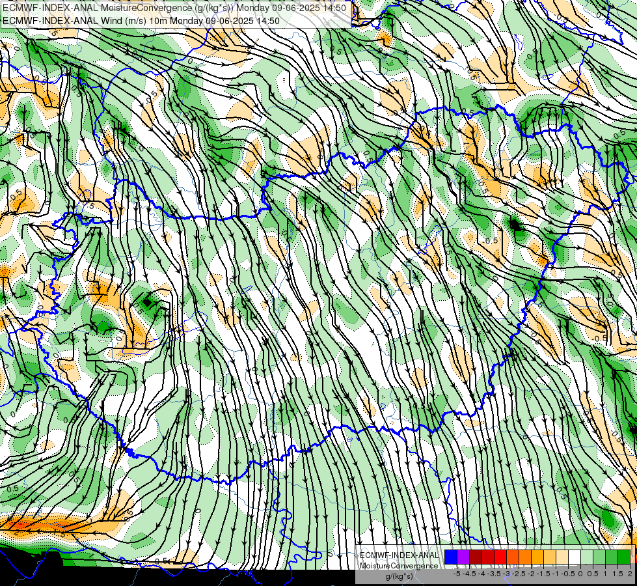Image resolution: width=637 pixels, height=586 pixels.
Task: Click the -1.5 tick label on legend
Action: click(543, 574)
